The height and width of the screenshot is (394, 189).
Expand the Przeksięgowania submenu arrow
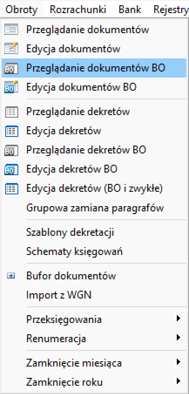[178, 319]
